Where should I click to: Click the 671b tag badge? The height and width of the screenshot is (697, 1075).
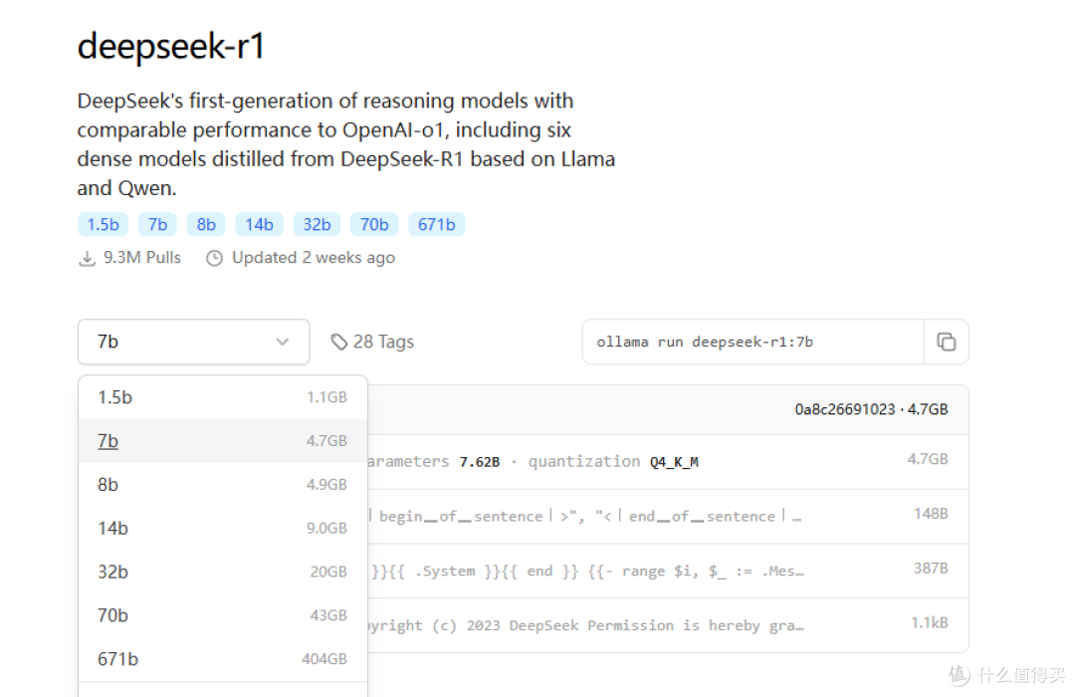(x=437, y=224)
